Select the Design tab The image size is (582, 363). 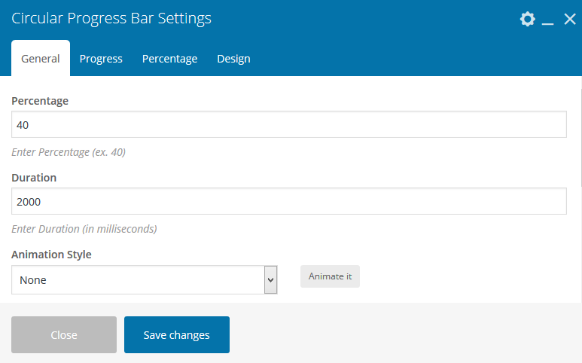233,59
